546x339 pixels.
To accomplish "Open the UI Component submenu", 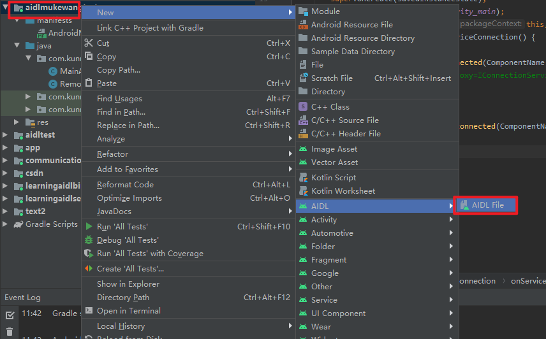I will (377, 314).
